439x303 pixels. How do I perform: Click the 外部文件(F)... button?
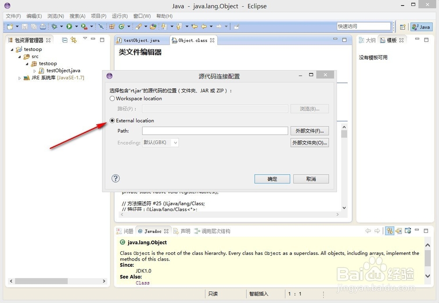click(309, 130)
